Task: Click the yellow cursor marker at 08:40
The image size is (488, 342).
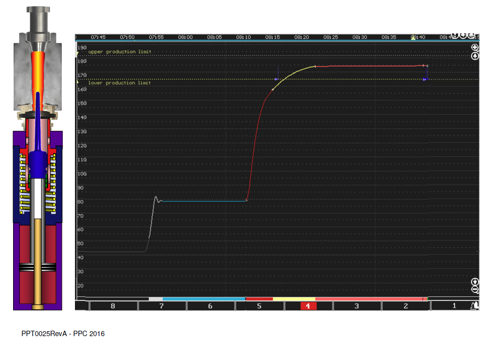Action: [414, 37]
